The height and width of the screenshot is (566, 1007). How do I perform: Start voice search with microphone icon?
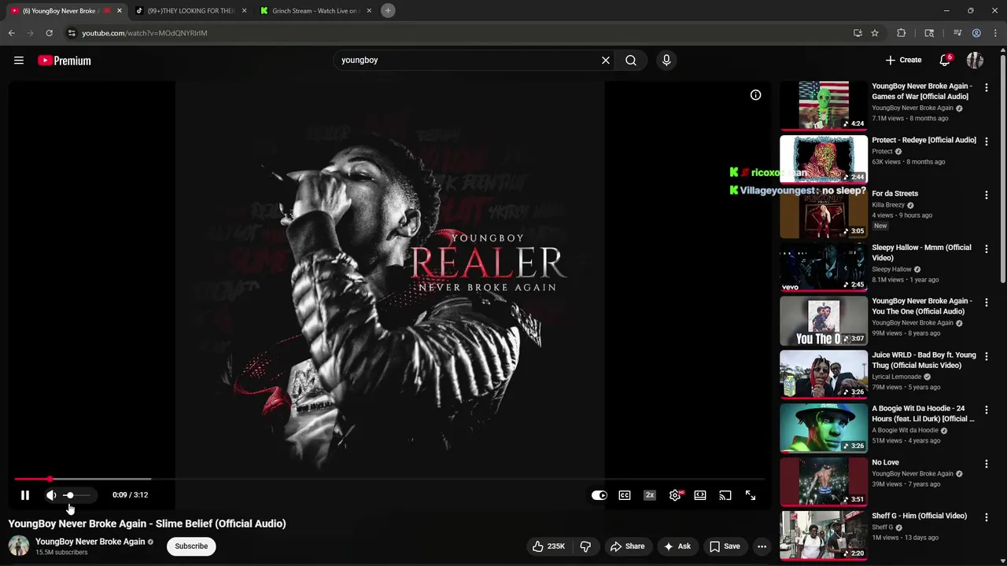(x=666, y=61)
